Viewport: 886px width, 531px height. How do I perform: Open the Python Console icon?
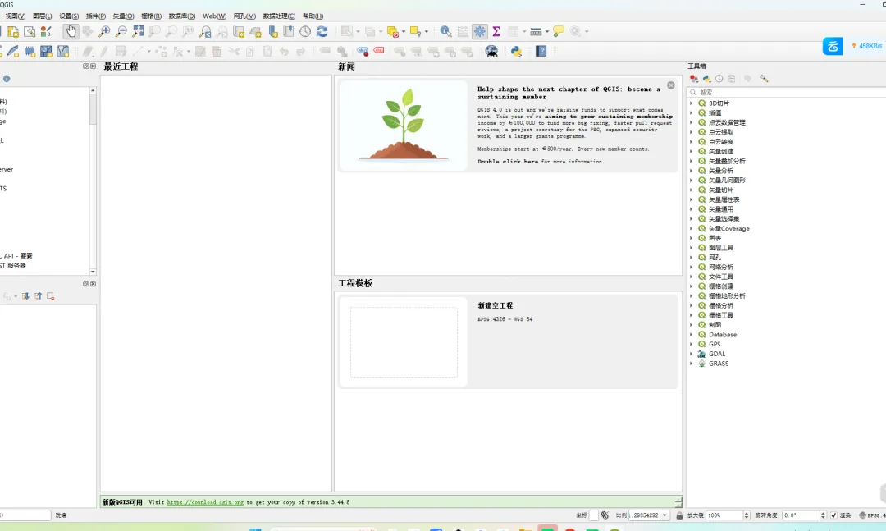click(x=516, y=52)
